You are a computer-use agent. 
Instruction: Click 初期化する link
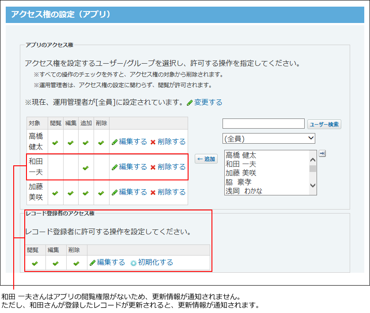pyautogui.click(x=155, y=262)
